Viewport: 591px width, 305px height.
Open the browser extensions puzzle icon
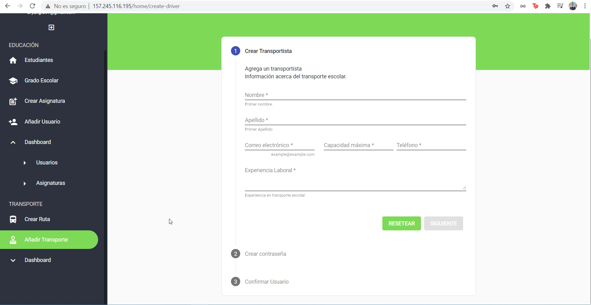[548, 6]
